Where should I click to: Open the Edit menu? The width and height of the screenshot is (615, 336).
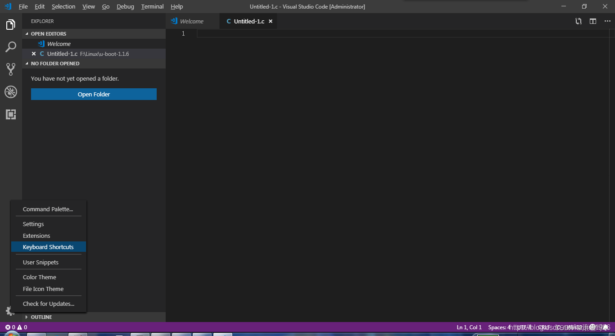tap(40, 6)
